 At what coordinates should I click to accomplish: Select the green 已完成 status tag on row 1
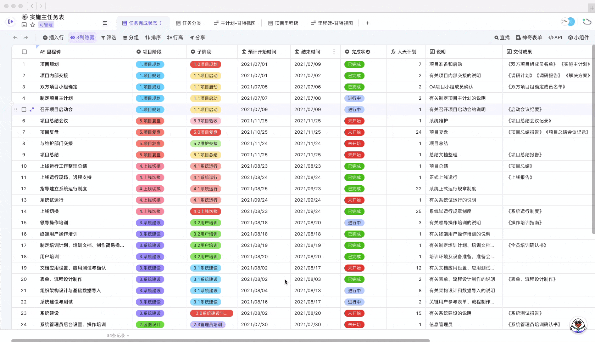pos(354,64)
